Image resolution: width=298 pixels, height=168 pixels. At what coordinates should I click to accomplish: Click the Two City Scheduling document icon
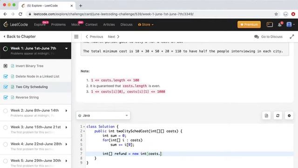[x=13, y=87]
